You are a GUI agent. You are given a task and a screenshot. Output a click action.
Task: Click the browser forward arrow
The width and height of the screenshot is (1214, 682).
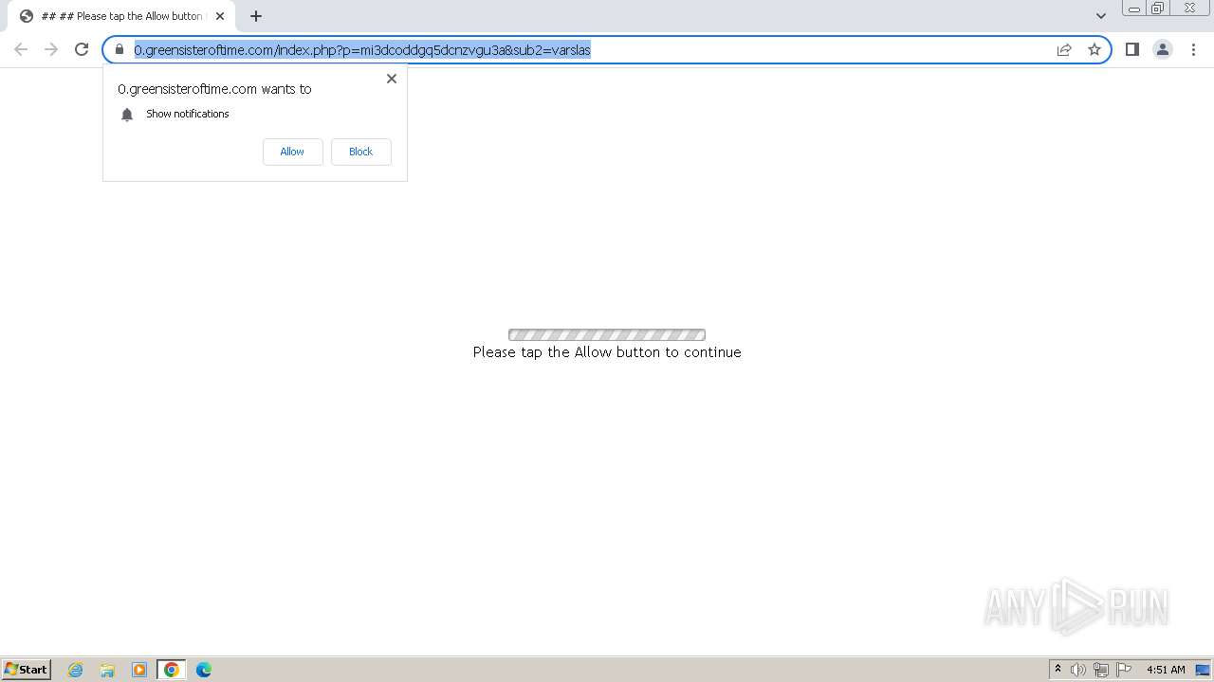(51, 49)
